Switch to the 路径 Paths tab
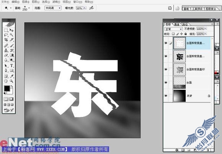Viewport: 222px width, 154px height. (x=185, y=24)
